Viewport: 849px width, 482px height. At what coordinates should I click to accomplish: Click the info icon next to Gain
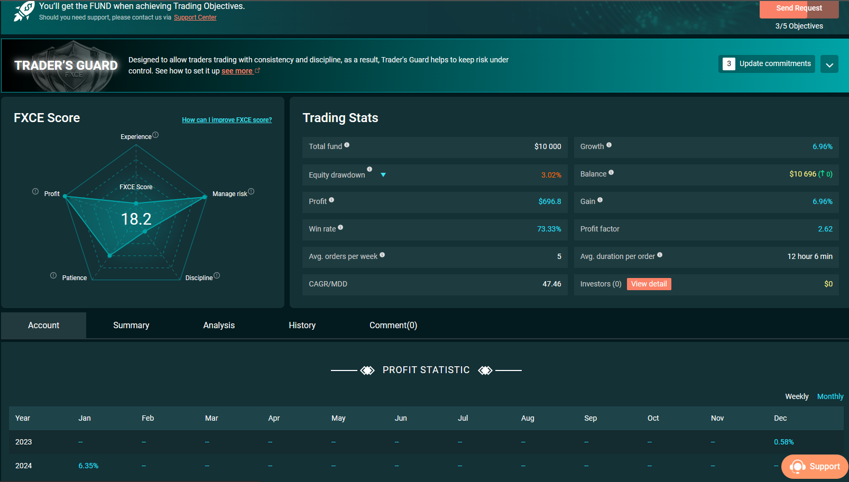(600, 200)
